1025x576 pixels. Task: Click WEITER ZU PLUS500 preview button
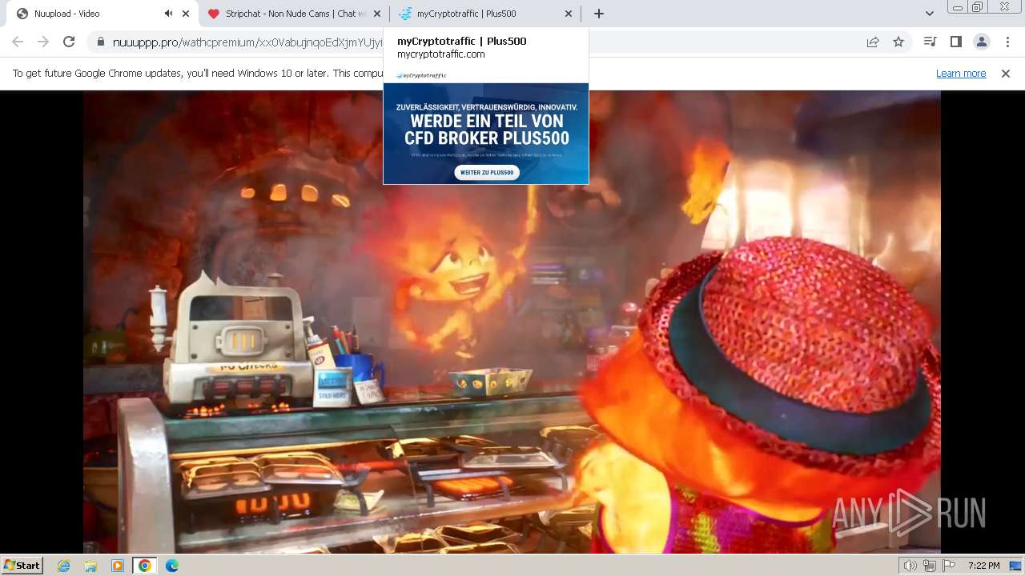[x=487, y=172]
